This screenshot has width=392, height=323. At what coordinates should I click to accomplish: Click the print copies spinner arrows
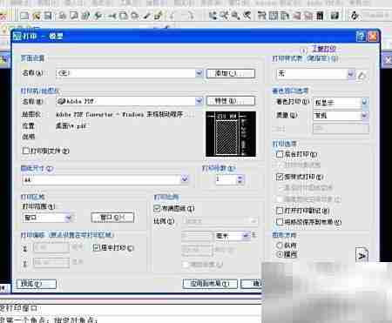(x=240, y=179)
